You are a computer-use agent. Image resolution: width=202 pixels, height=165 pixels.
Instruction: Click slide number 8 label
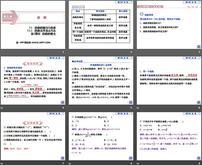[131, 163]
